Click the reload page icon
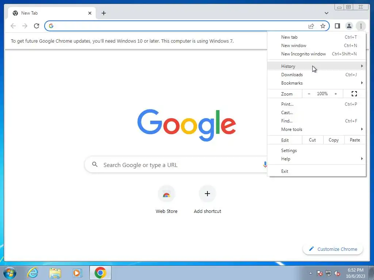Screen dimensions: 374x280 point(37,26)
